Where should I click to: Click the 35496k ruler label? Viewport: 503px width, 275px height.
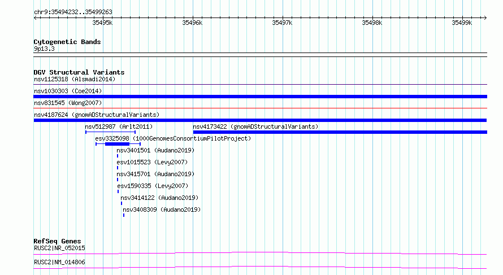(x=192, y=23)
